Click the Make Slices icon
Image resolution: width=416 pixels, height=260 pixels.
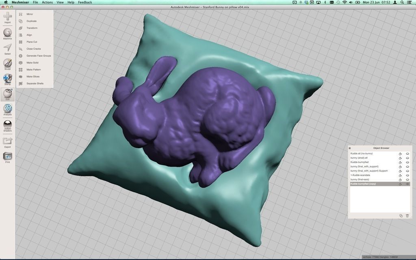click(x=20, y=76)
